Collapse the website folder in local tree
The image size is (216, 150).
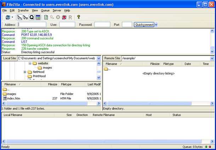pos(30,63)
